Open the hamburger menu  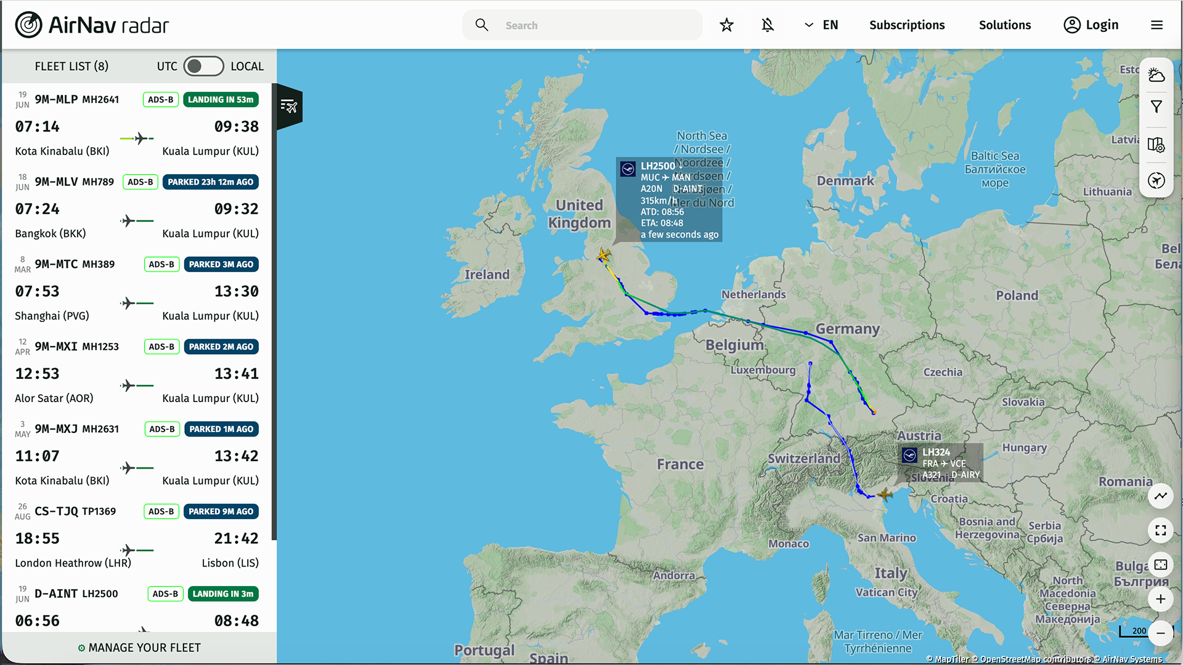click(x=1157, y=25)
